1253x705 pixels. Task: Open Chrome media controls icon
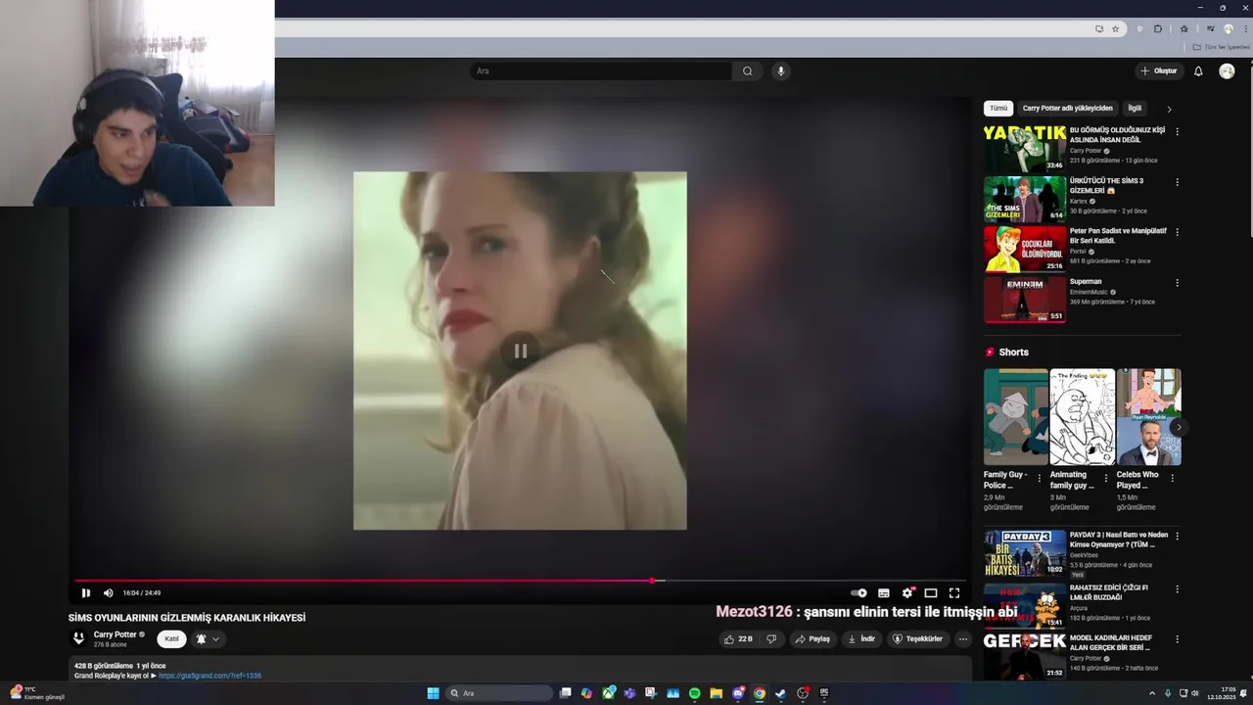[1210, 29]
